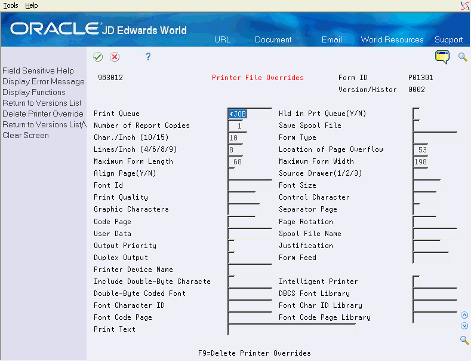The height and width of the screenshot is (361, 471).
Task: Click Font Code Page Library field
Action: click(x=435, y=317)
